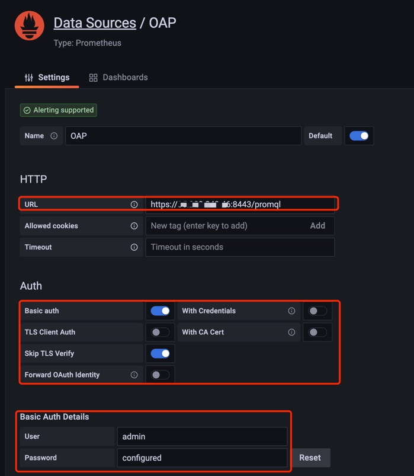Disable the Skip TLS Verify toggle
This screenshot has width=414, height=476.
point(160,353)
